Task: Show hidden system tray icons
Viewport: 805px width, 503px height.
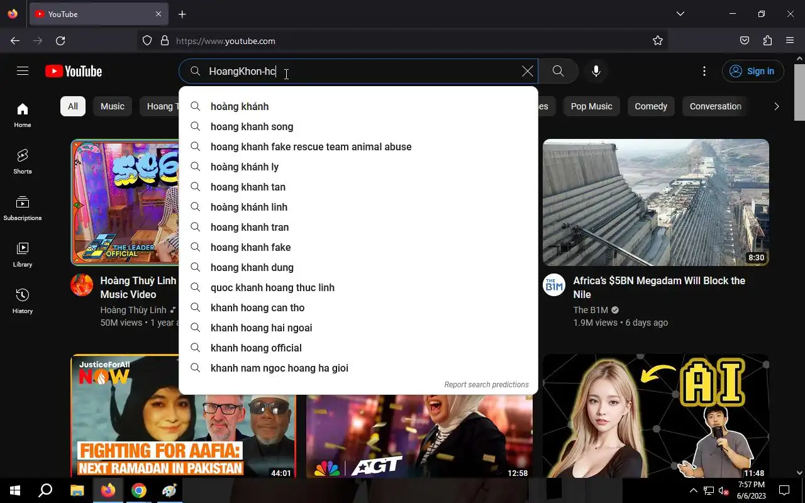Action: (x=694, y=490)
